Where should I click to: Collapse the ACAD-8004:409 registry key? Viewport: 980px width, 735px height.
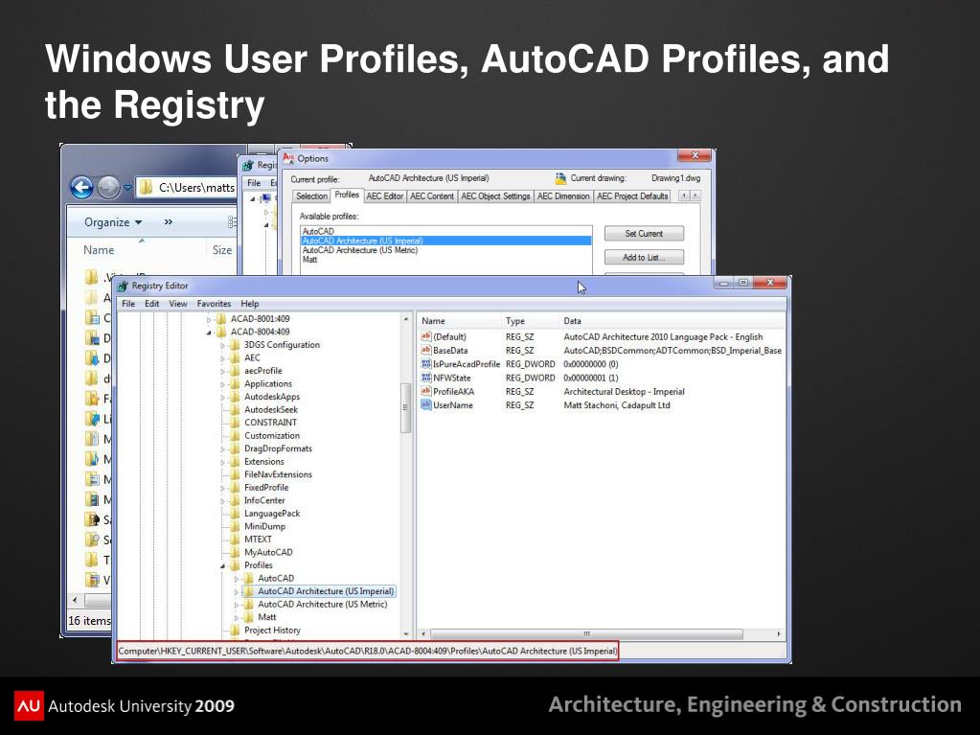[x=209, y=333]
